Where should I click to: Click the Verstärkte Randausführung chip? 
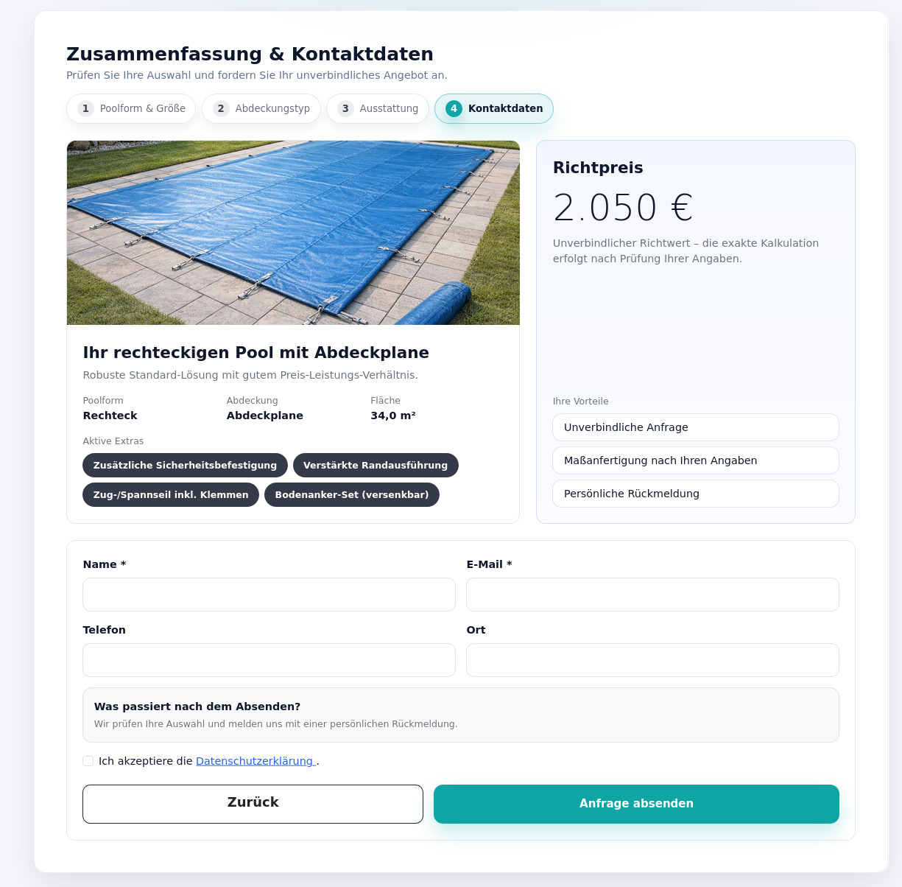click(376, 466)
